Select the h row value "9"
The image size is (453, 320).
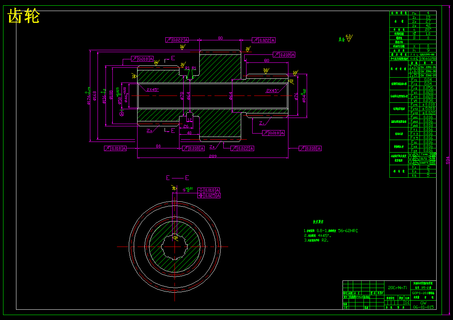coord(428,50)
